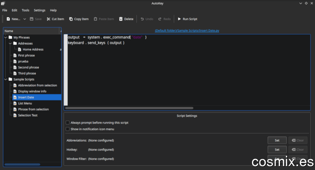This screenshot has height=170, width=315.
Task: Select List Menu script icon
Action: 15,103
